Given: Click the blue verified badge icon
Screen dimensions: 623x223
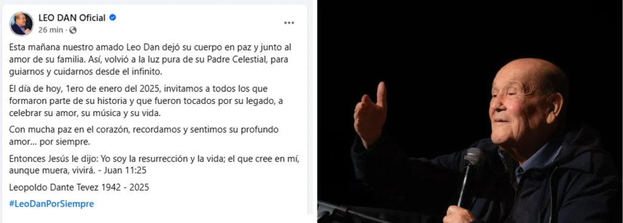Looking at the screenshot, I should pyautogui.click(x=113, y=18).
